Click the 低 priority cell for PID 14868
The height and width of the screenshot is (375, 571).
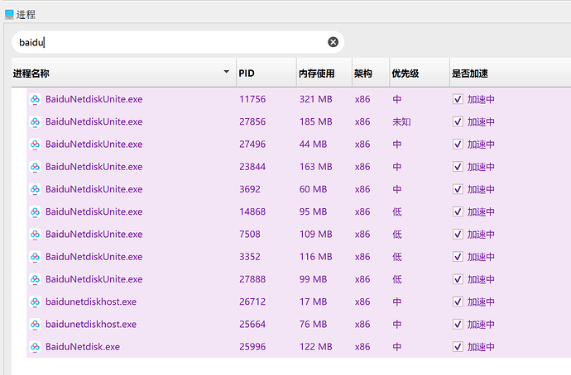pyautogui.click(x=397, y=211)
